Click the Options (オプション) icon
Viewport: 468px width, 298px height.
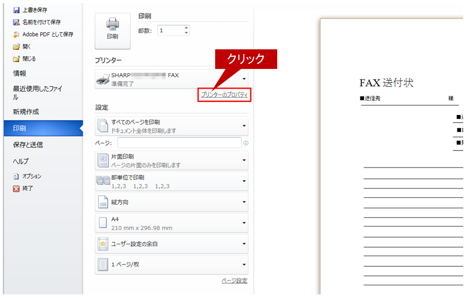click(x=16, y=176)
